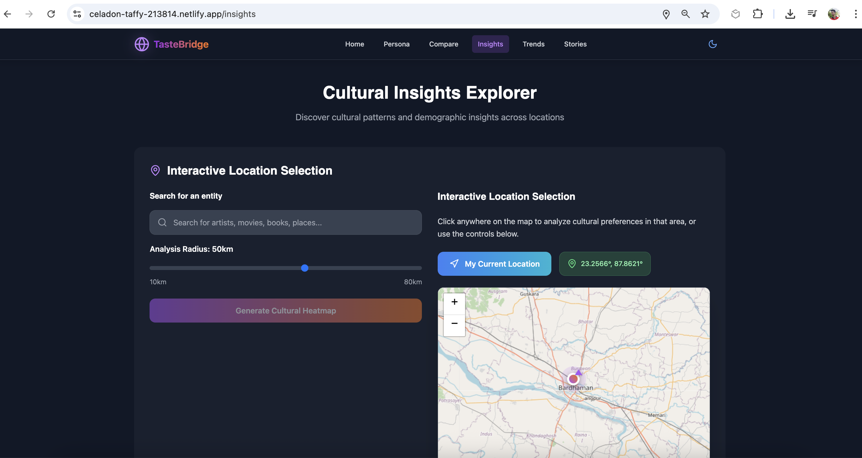The height and width of the screenshot is (458, 862).
Task: Focus the entity search input field
Action: click(285, 223)
